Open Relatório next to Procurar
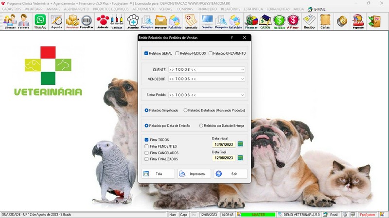 175,21
